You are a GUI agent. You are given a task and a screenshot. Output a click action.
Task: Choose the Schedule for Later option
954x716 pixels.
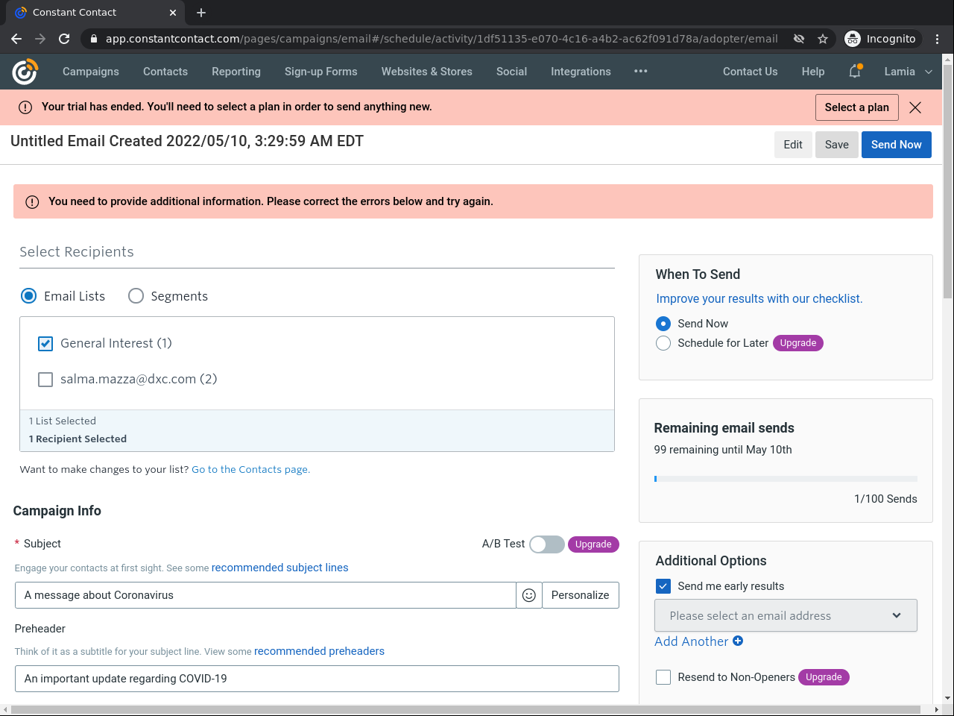pyautogui.click(x=663, y=343)
